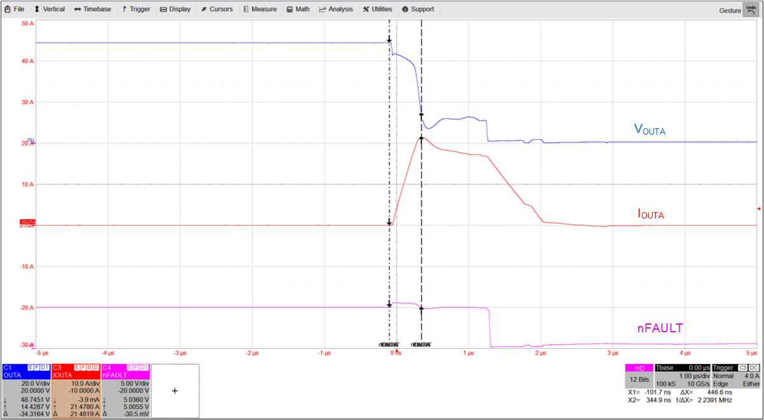Click the IOUTA ground level marker on left

27,222
